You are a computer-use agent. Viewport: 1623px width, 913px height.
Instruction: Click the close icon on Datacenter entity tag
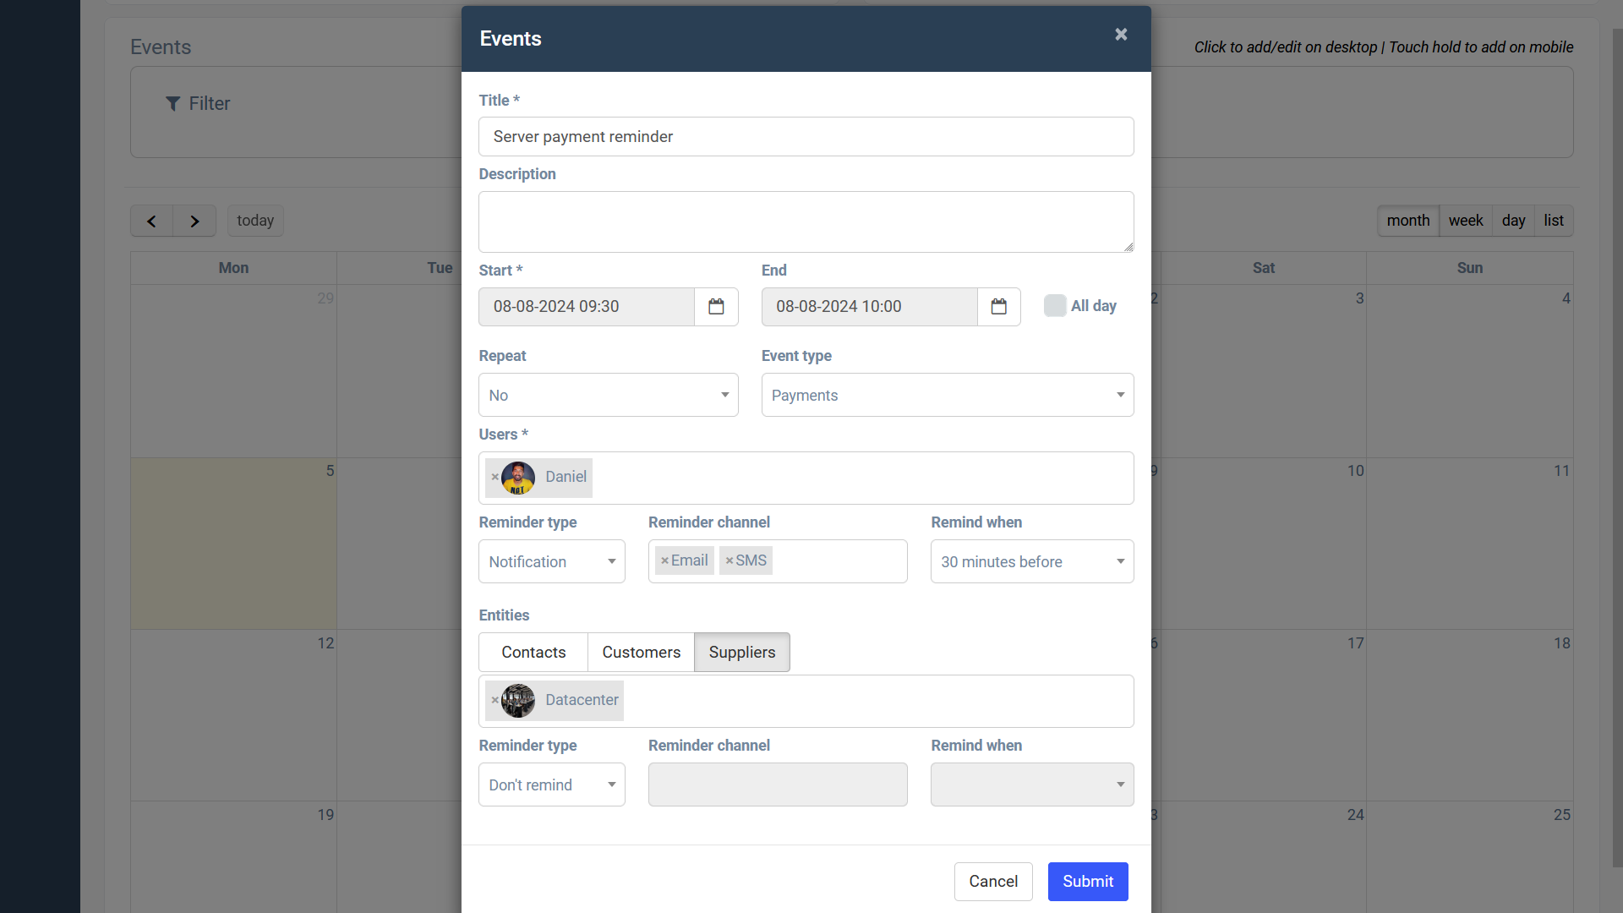click(495, 700)
